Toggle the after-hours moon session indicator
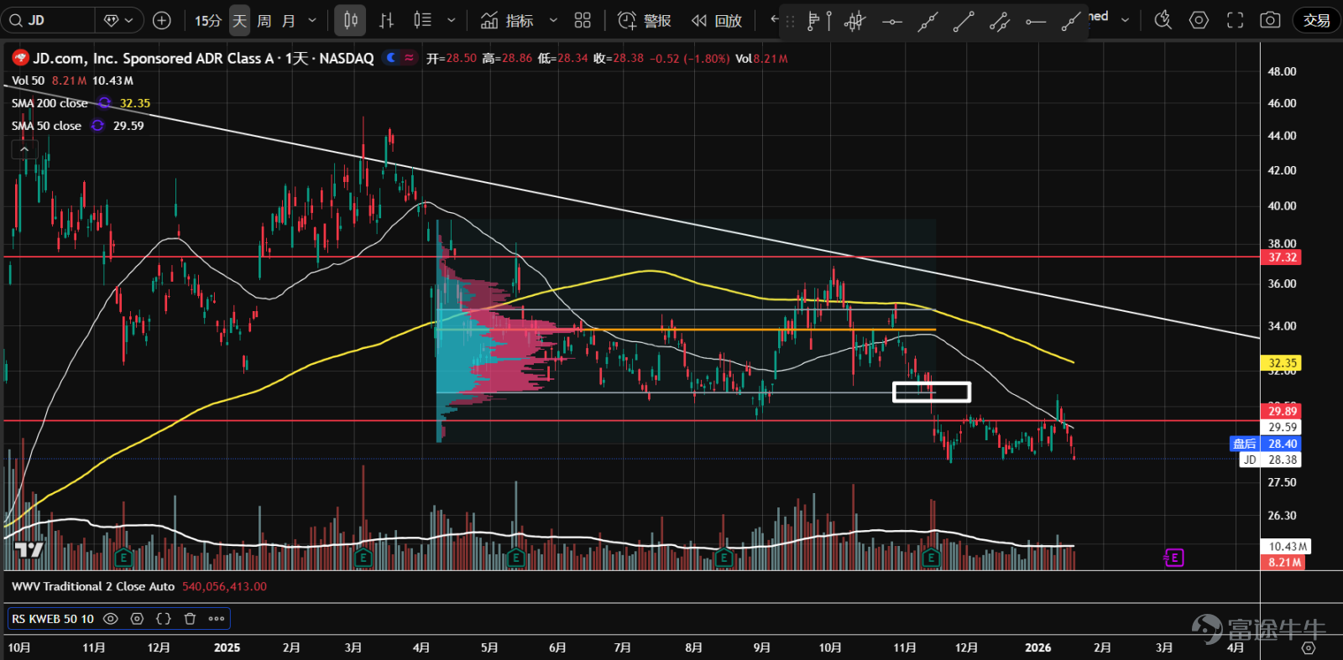This screenshot has width=1343, height=660. click(x=391, y=58)
